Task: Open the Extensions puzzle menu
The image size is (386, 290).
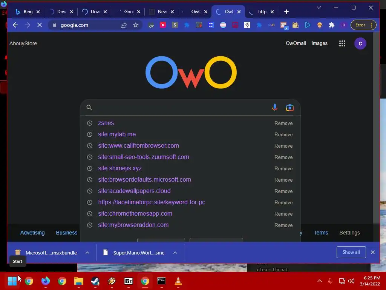Action: coord(332,25)
